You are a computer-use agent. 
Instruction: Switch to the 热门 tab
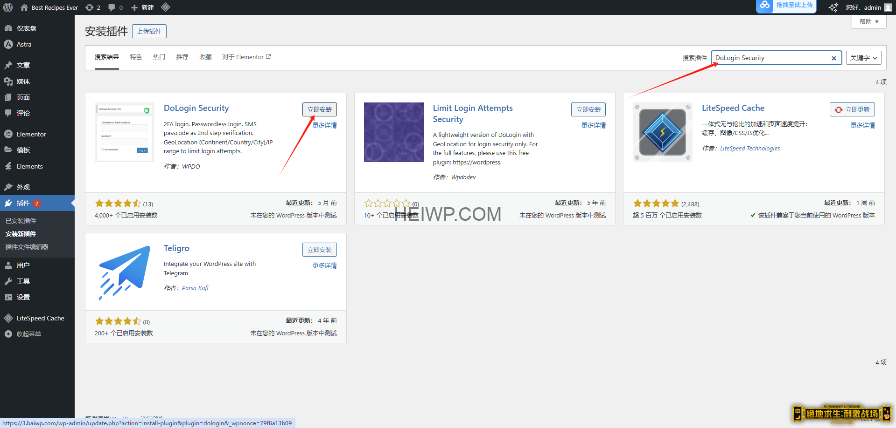coord(159,57)
